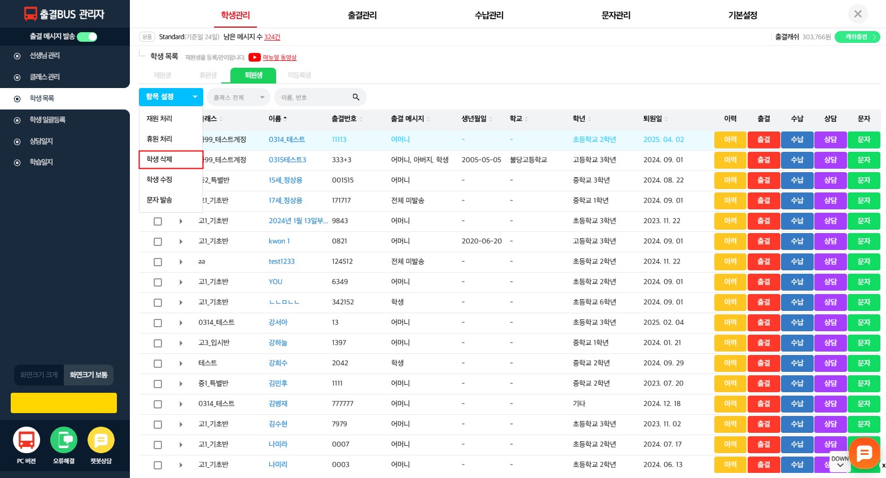Click the DOWN scroll arrow button
This screenshot has width=886, height=478.
click(840, 462)
